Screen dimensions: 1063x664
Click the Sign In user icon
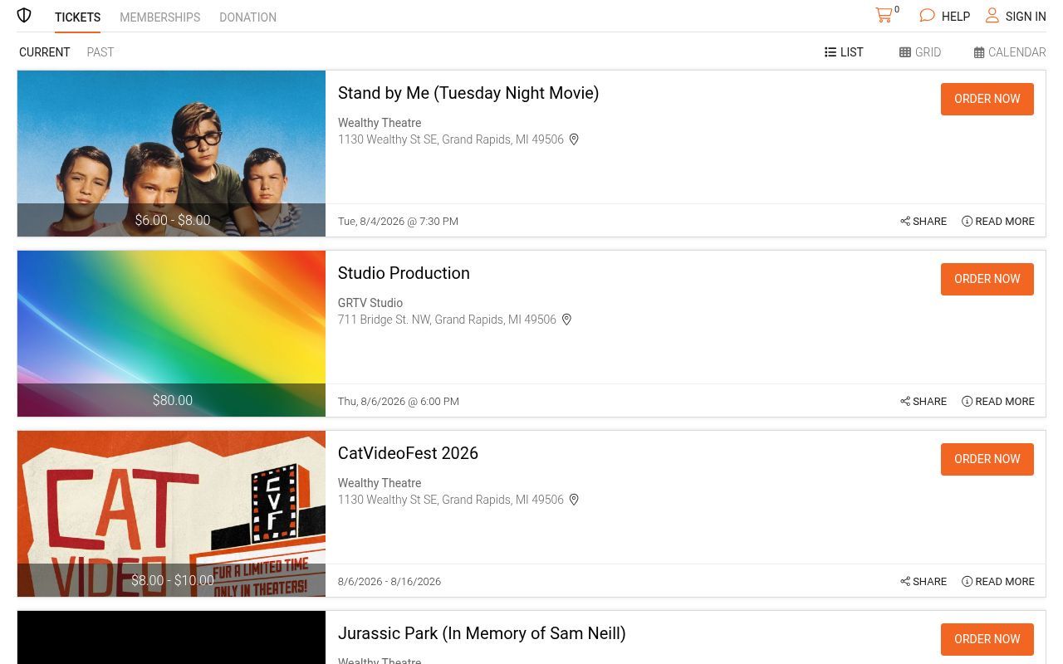point(992,16)
